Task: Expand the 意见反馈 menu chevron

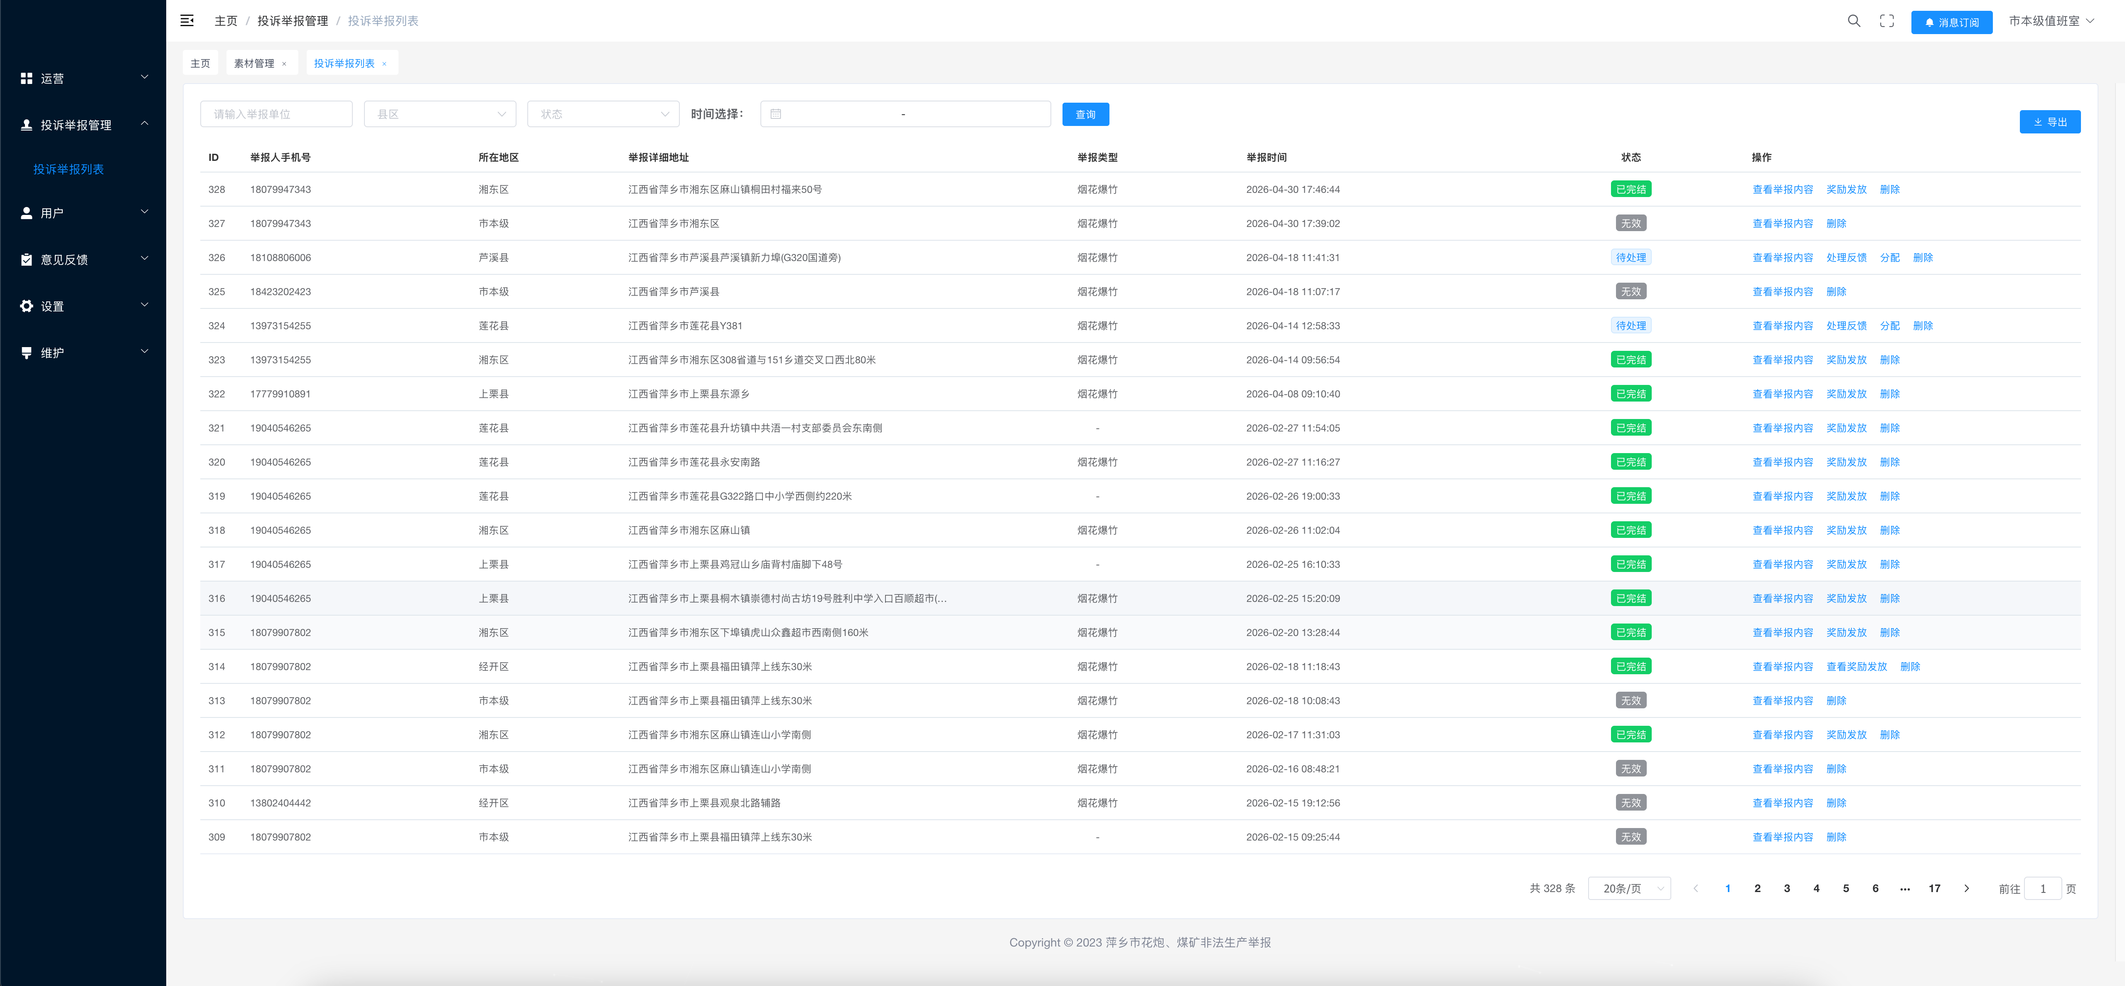Action: (x=144, y=258)
